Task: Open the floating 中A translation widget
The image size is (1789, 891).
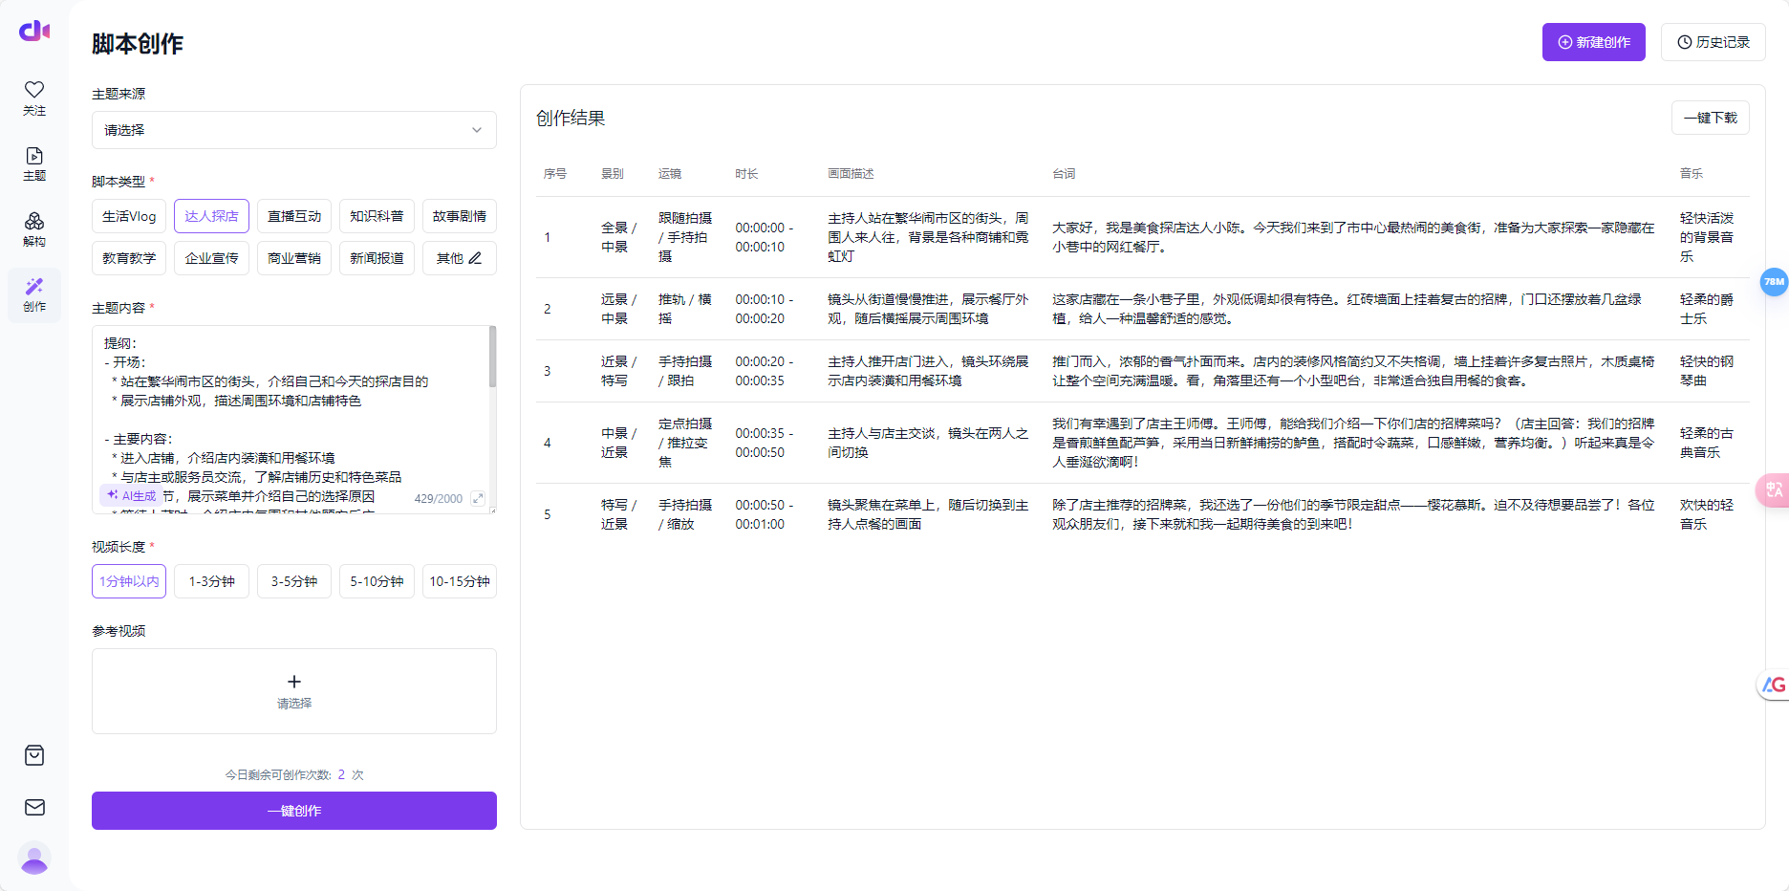Action: (x=1774, y=489)
